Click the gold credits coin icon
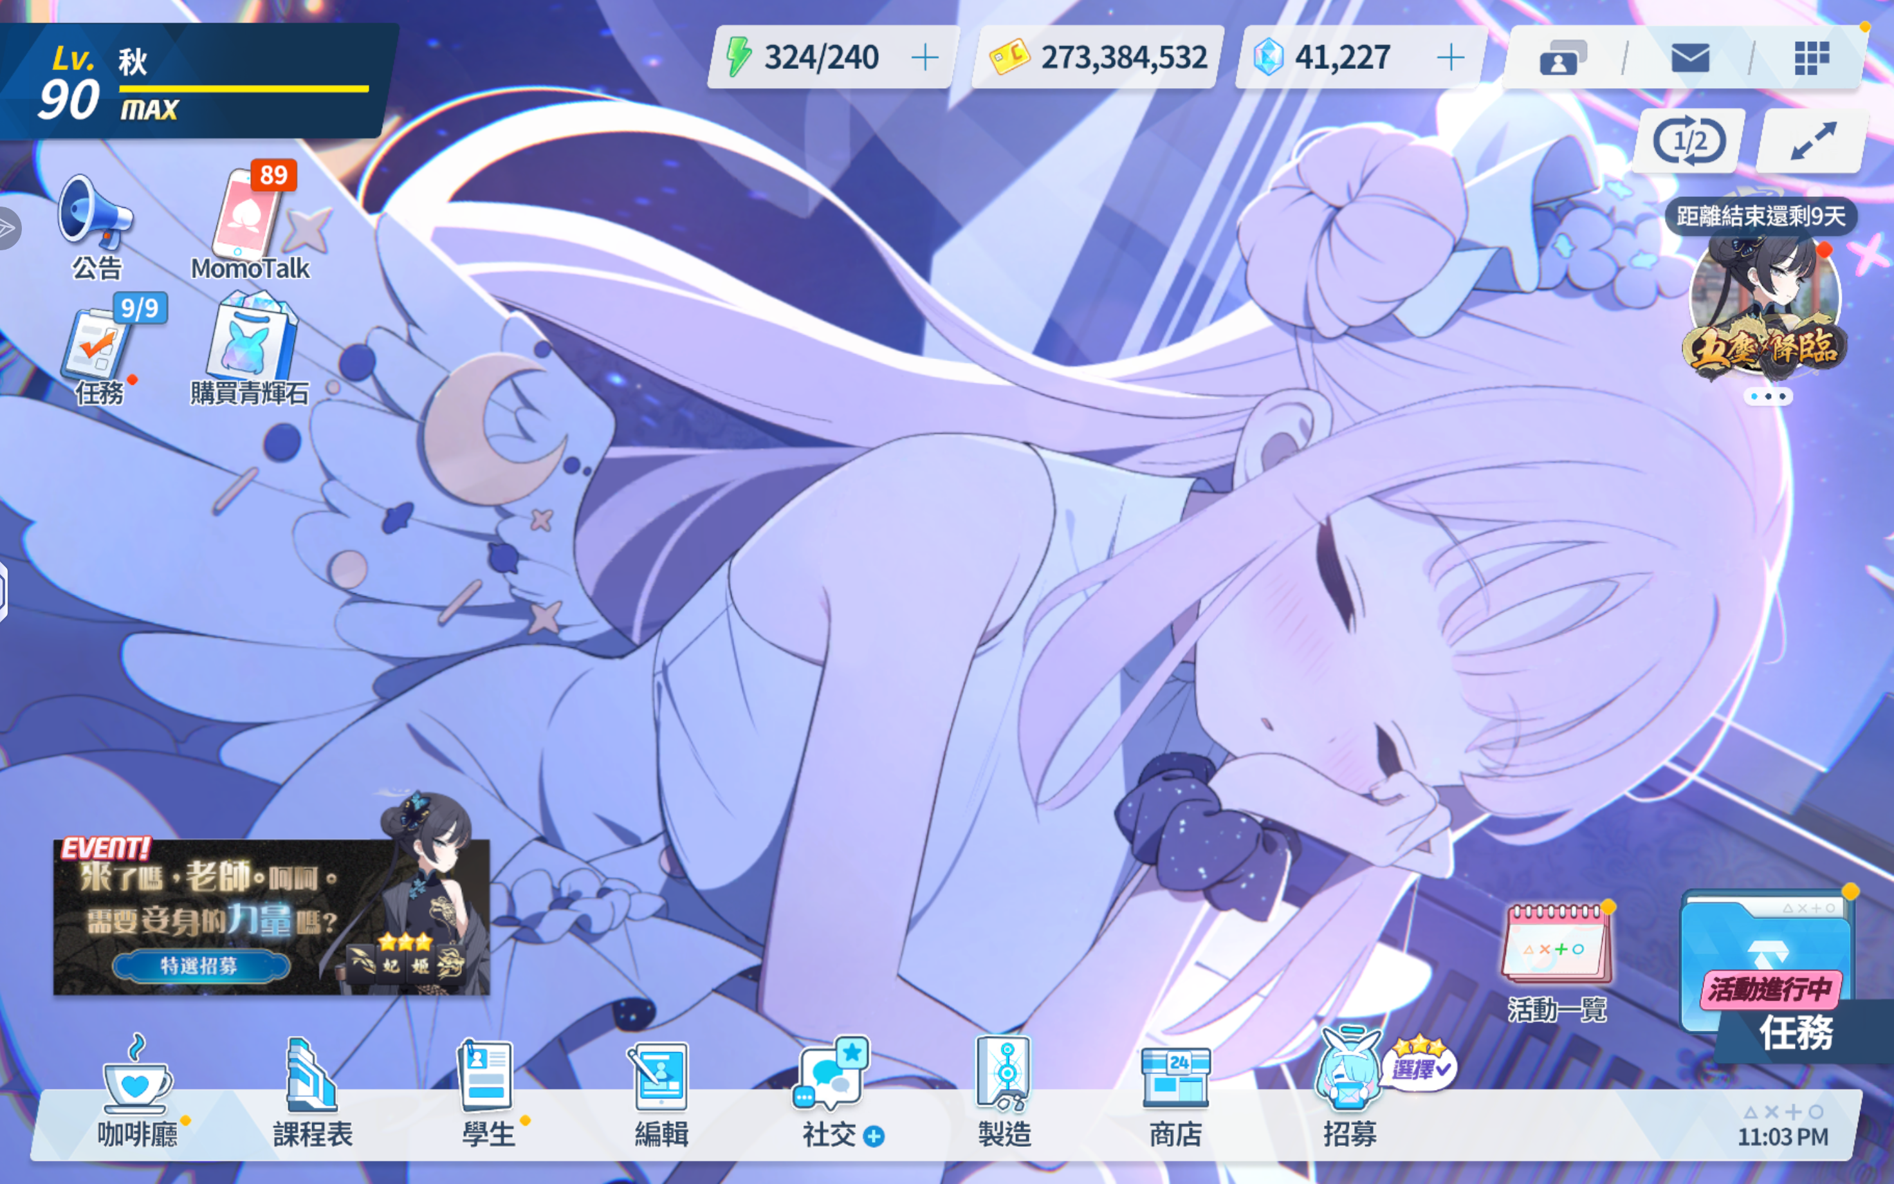The image size is (1894, 1184). pos(1009,57)
